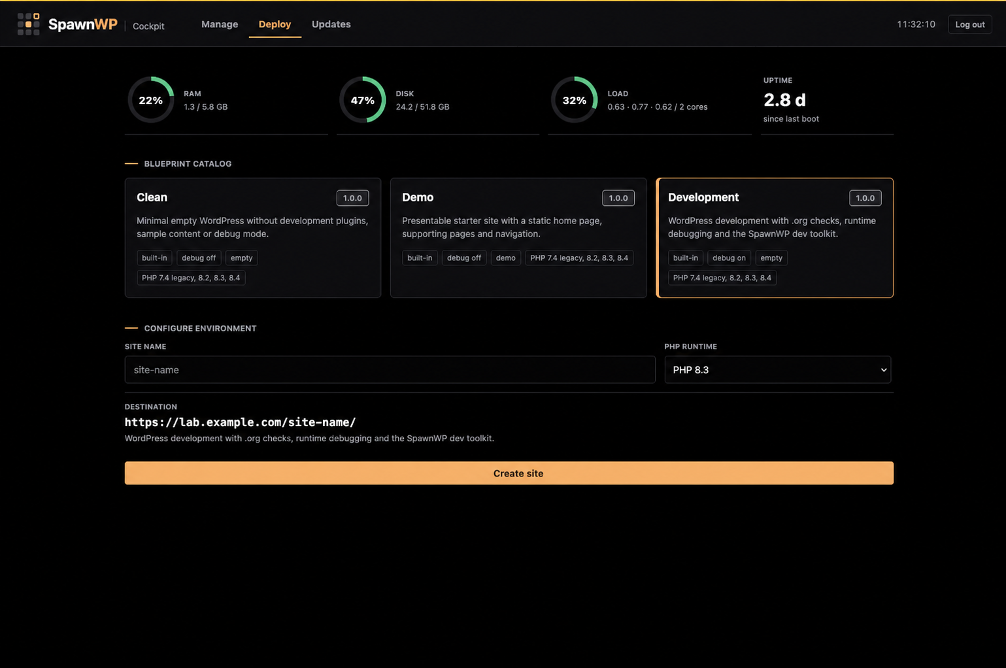Click the 'empty' tag on Clean card

click(x=241, y=258)
